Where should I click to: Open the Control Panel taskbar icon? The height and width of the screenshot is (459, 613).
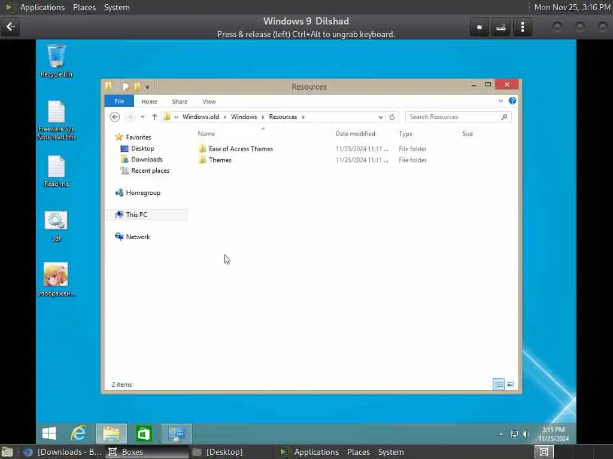[177, 433]
